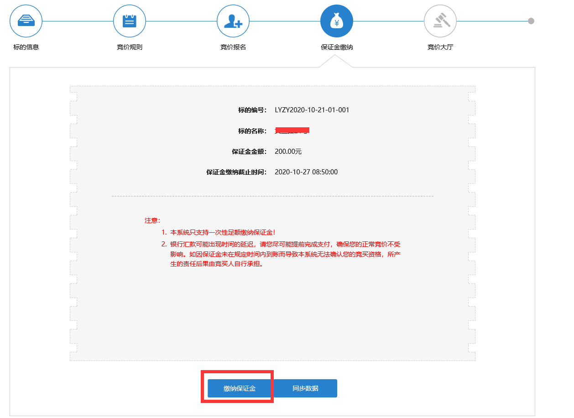Select the 标的信息 step label
This screenshot has width=574, height=418.
pos(26,47)
